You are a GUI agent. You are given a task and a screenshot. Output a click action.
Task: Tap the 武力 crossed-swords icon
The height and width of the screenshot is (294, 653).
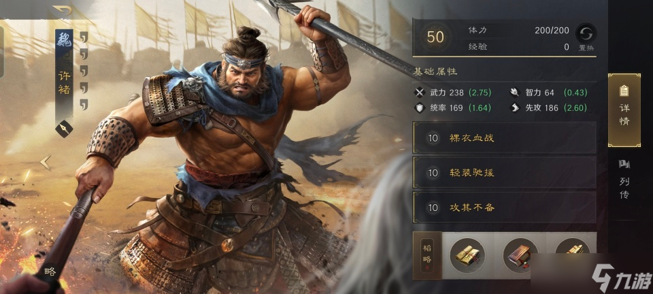[x=420, y=93]
